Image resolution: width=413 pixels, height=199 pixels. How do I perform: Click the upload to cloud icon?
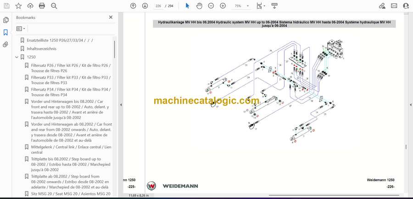[x=30, y=6]
